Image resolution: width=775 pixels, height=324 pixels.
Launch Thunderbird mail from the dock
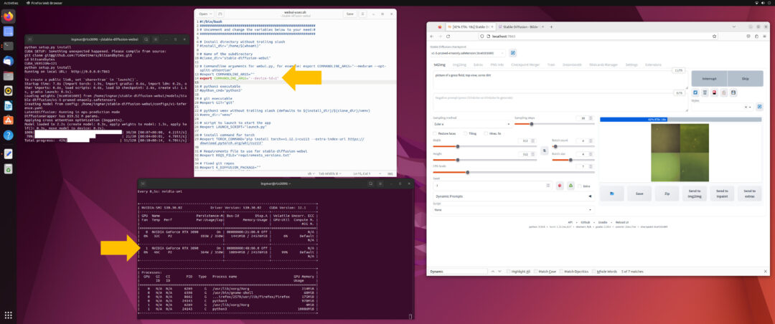click(x=9, y=61)
